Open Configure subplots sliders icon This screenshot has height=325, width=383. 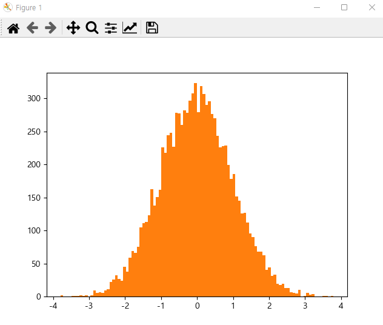point(111,28)
